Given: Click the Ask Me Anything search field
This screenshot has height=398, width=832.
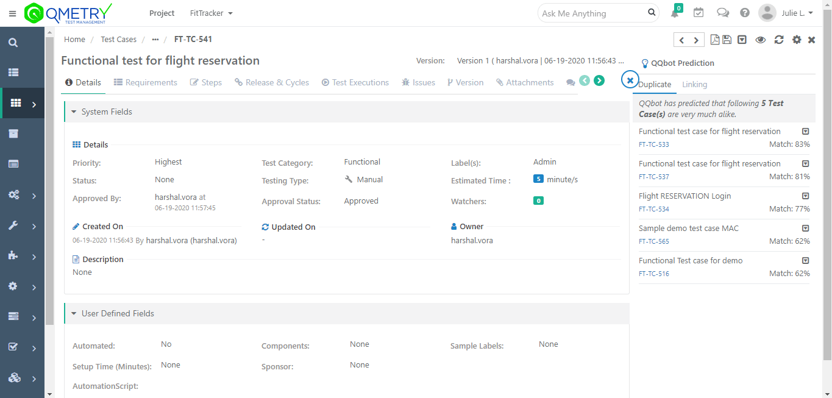Looking at the screenshot, I should (x=592, y=13).
